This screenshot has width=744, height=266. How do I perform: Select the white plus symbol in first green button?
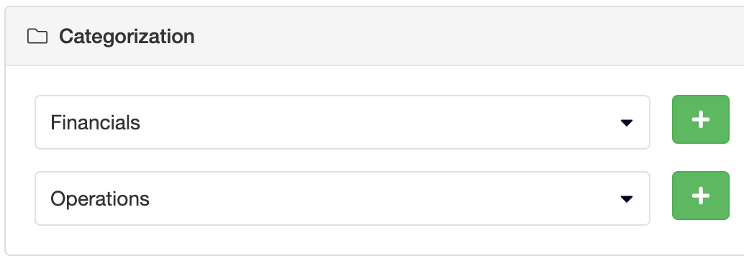coord(700,119)
